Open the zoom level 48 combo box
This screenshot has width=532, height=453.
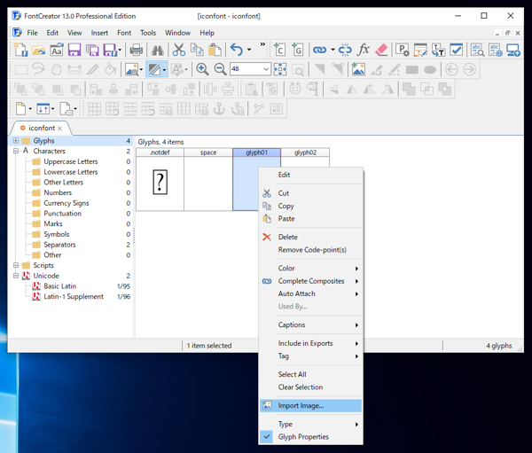(250, 69)
